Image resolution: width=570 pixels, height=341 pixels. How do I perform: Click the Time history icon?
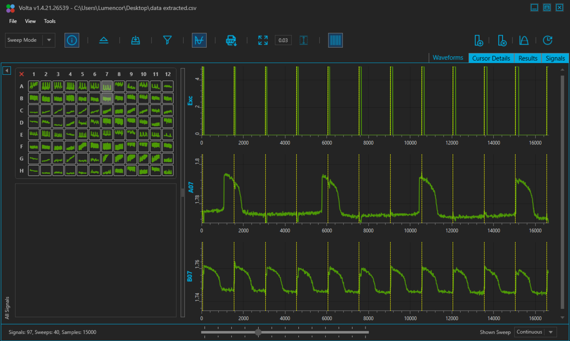pyautogui.click(x=548, y=40)
